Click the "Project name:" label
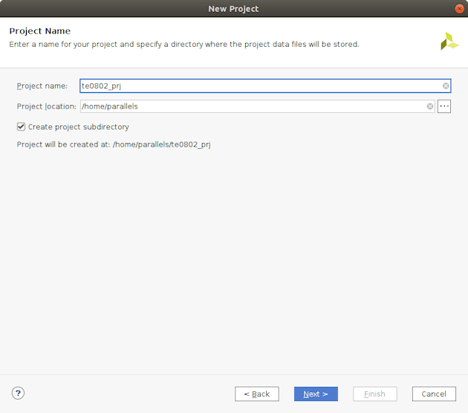The height and width of the screenshot is (413, 468). tap(42, 86)
